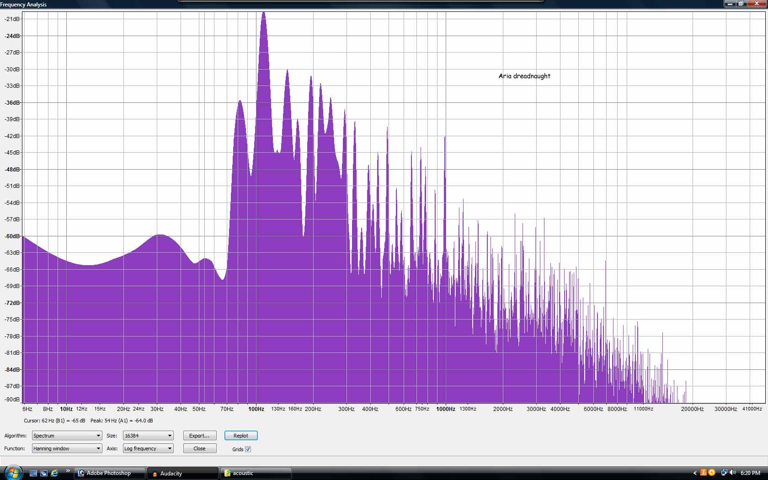The image size is (768, 480).
Task: Show hidden system tray icons arrow
Action: [x=695, y=473]
